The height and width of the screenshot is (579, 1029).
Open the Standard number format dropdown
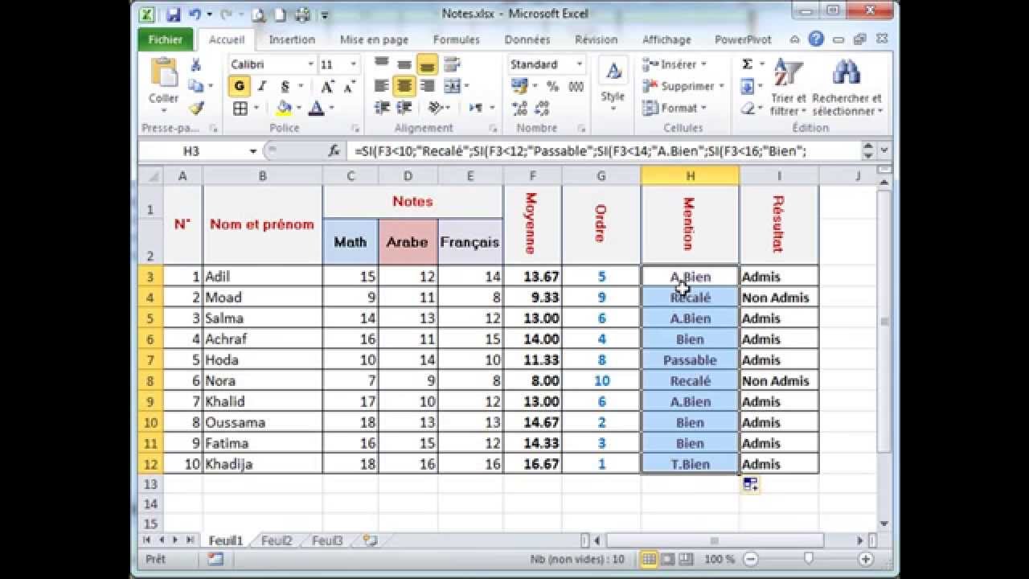click(x=579, y=64)
